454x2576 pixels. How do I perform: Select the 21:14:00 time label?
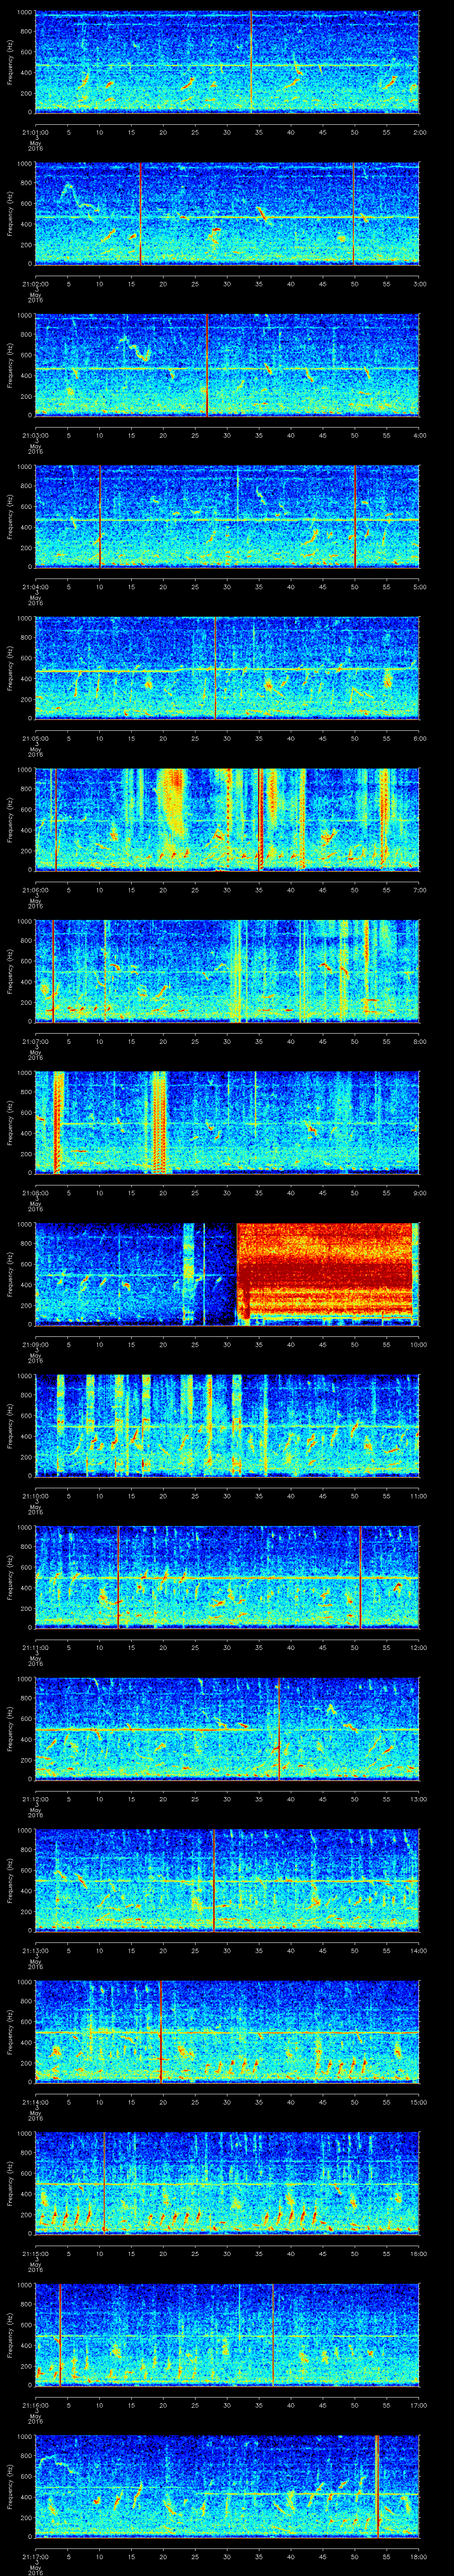35,2101
